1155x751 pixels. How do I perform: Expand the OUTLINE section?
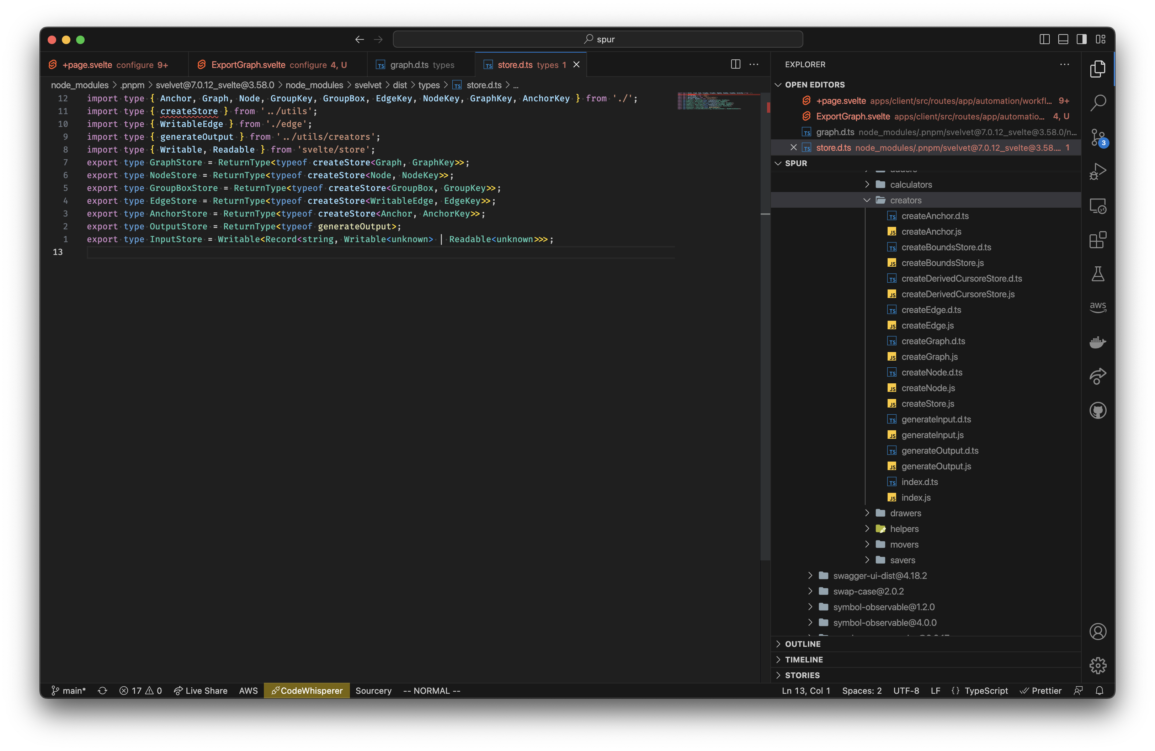(x=803, y=644)
